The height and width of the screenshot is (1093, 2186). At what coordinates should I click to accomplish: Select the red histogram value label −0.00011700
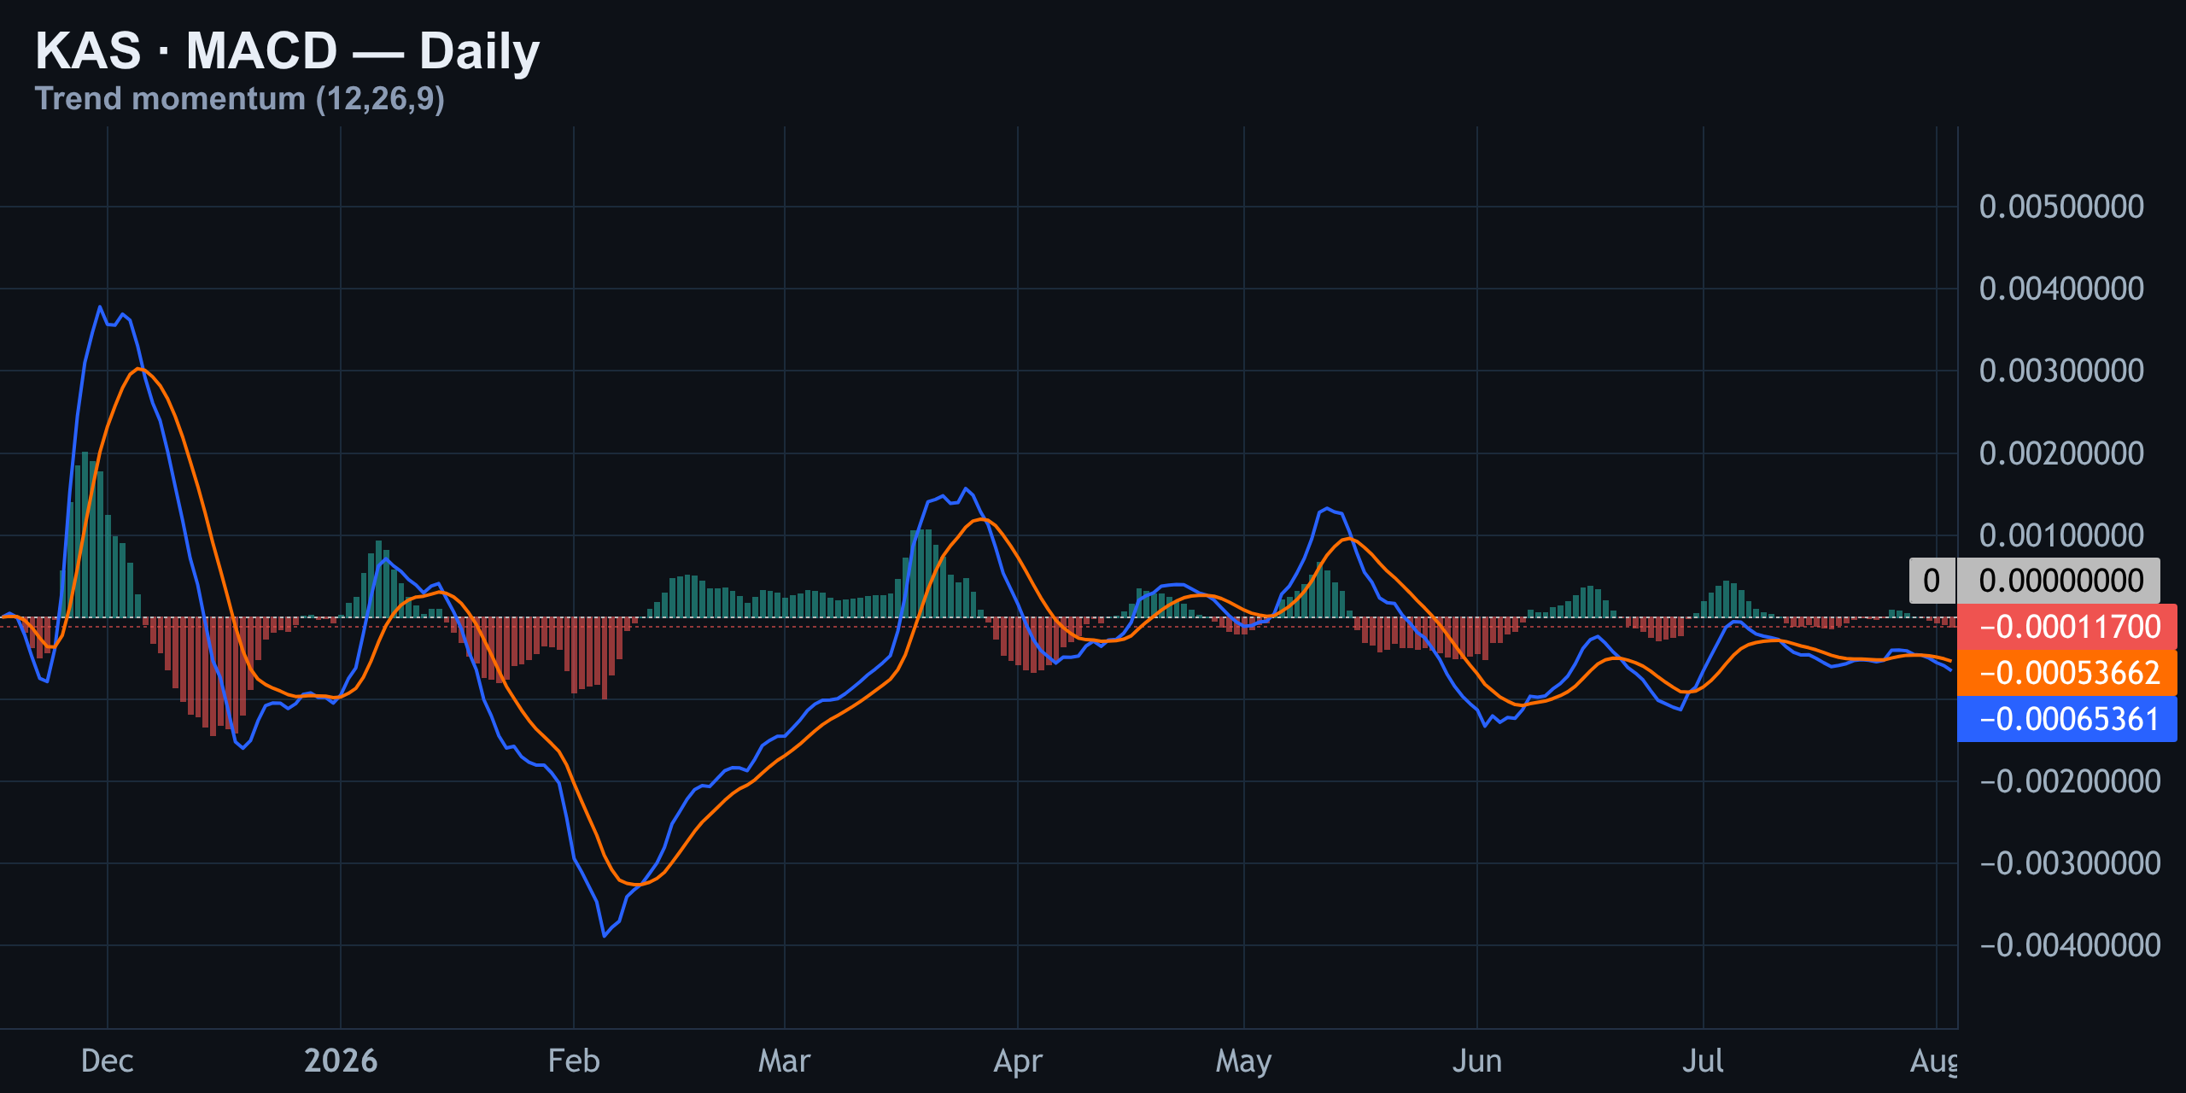pos(2067,627)
